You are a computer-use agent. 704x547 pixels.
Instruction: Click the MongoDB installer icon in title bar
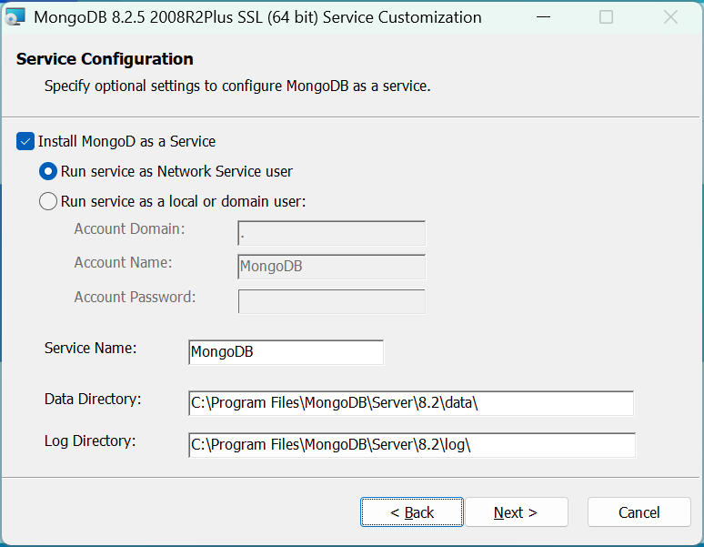pos(15,17)
